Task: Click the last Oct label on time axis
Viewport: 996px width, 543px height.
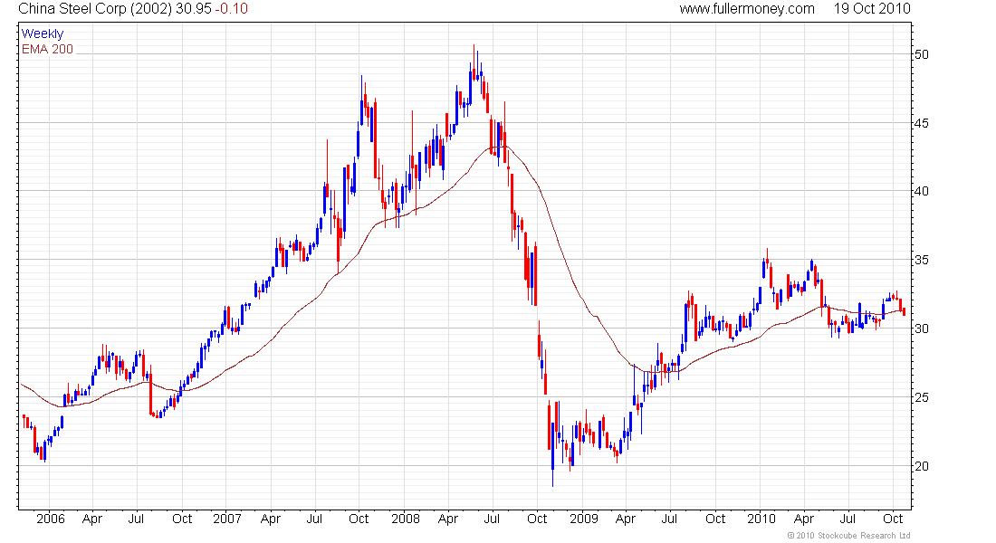Action: tap(893, 519)
